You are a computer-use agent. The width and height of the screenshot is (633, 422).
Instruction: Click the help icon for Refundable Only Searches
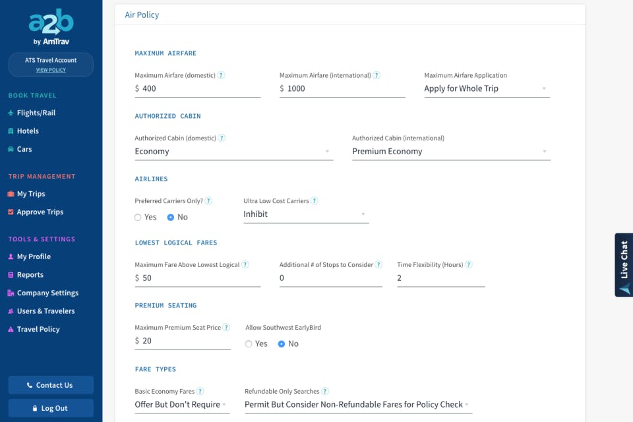(325, 392)
